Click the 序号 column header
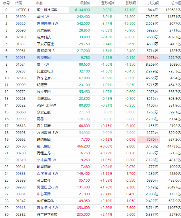Image resolution: width=181 pixels, height=218 pixels. point(7,3)
